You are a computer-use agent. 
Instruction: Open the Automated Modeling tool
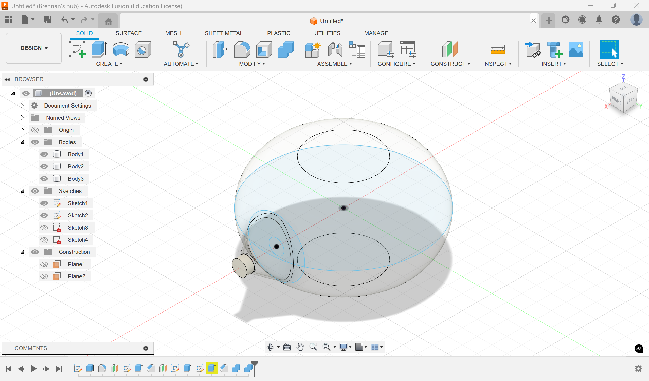(181, 49)
